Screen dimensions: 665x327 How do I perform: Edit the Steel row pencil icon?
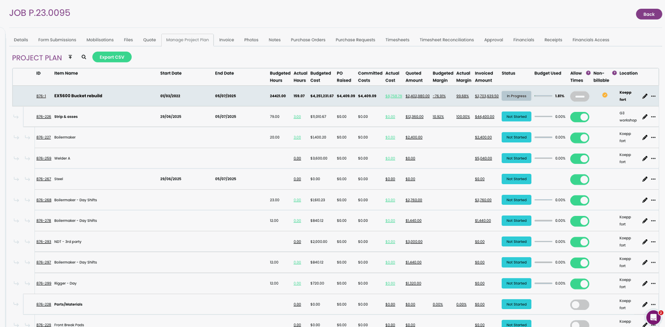click(x=645, y=179)
